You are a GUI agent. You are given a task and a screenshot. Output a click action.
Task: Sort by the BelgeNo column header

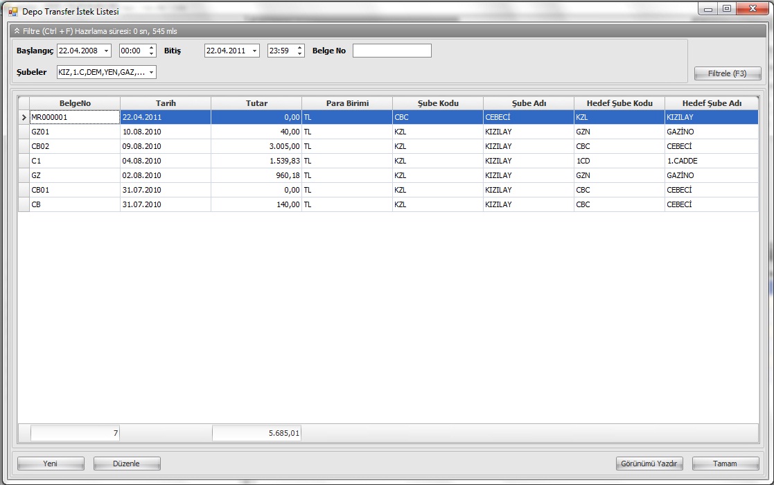pyautogui.click(x=75, y=103)
